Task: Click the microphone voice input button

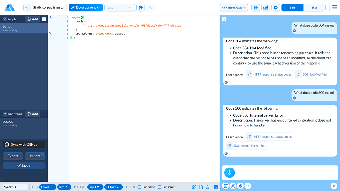Action: [x=229, y=173]
